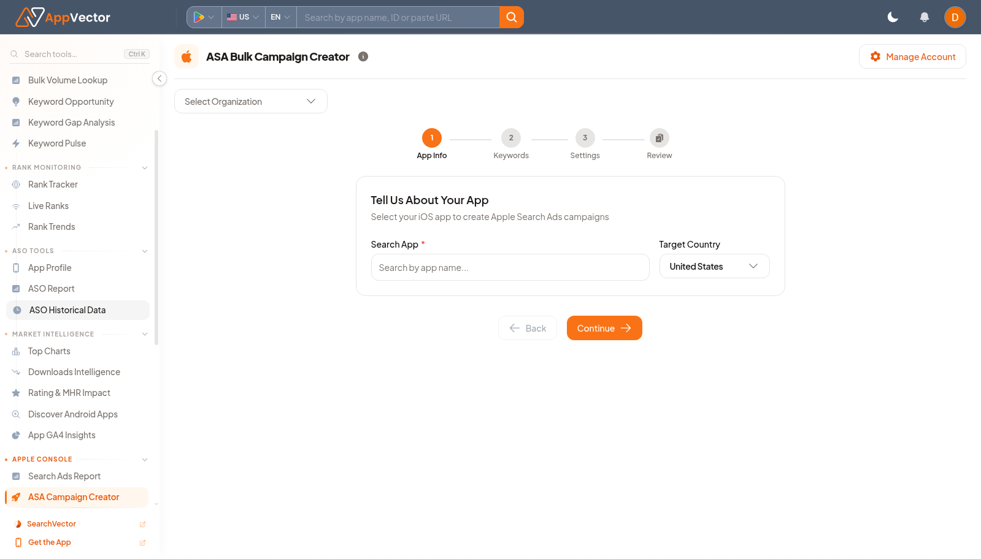
Task: Open Live Ranks
Action: (48, 206)
